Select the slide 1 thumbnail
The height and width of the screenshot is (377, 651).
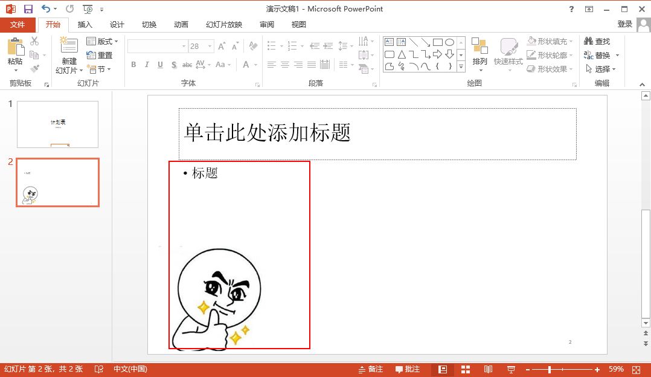click(x=57, y=124)
